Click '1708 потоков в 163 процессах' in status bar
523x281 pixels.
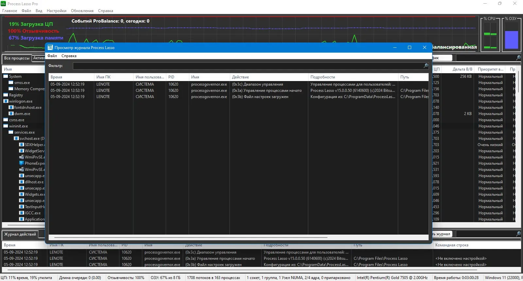213,278
